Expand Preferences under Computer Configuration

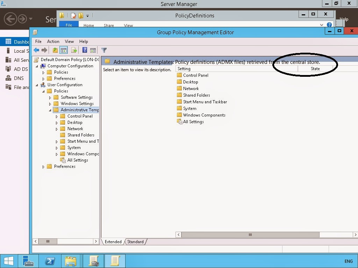click(43, 79)
